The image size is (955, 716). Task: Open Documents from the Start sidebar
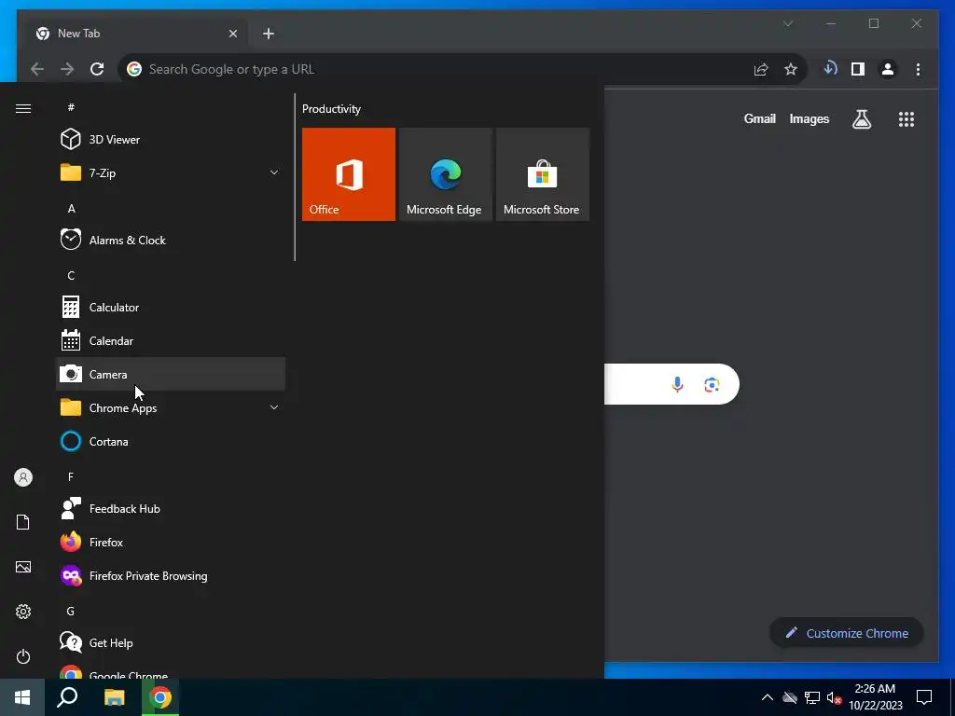pyautogui.click(x=23, y=522)
